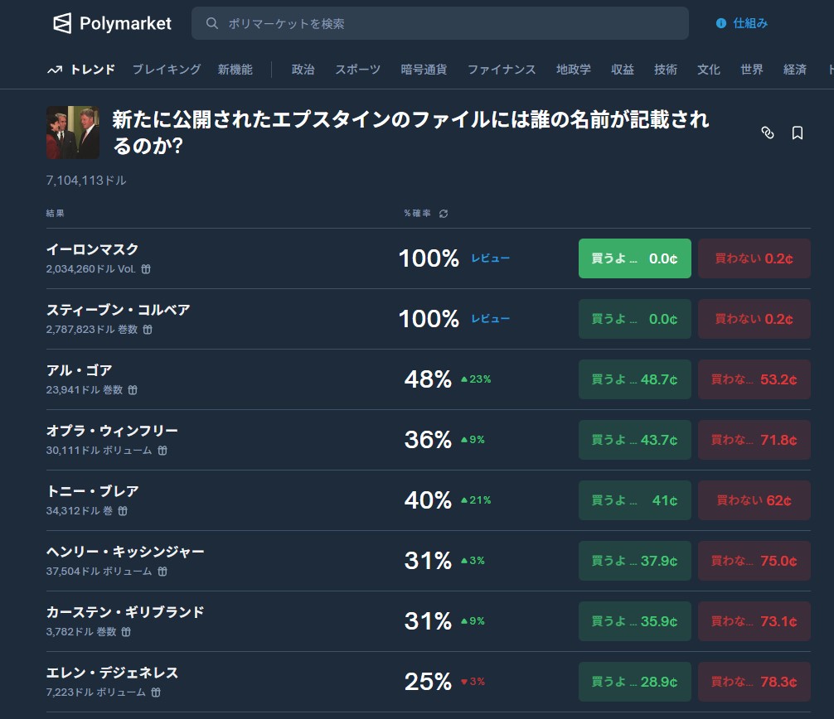
Task: Click the gift icon under トニー・ブレア
Action: (123, 511)
